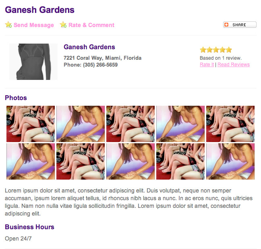This screenshot has height=249, width=261.
Task: Click the SHARE button
Action: [x=240, y=25]
